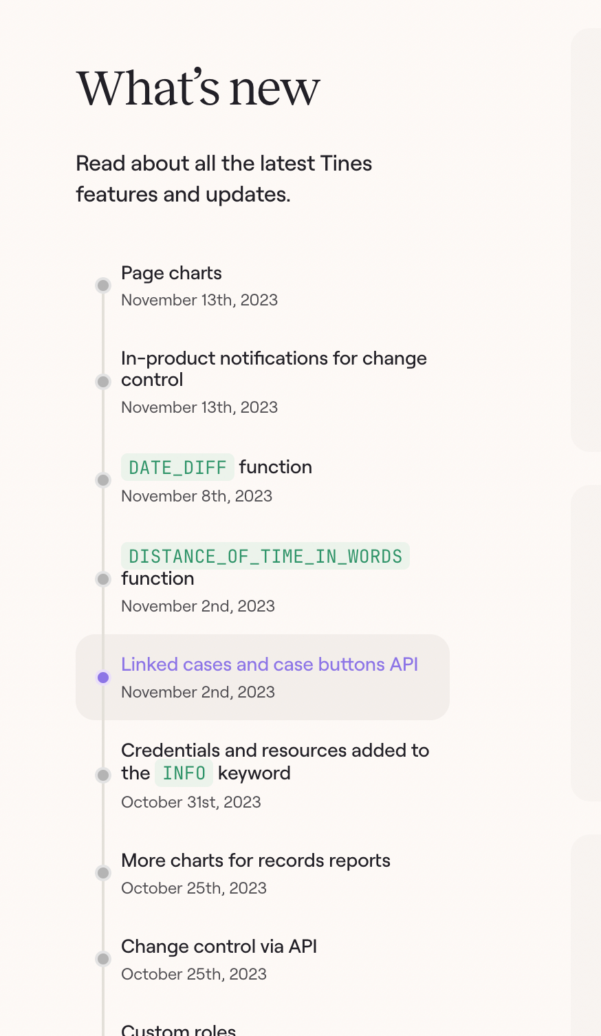Click the October 31st, 2023 date
This screenshot has height=1036, width=601.
[191, 802]
